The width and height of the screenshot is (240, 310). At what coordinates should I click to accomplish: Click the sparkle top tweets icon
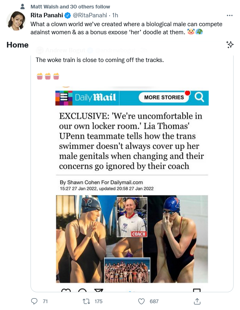[x=230, y=45]
